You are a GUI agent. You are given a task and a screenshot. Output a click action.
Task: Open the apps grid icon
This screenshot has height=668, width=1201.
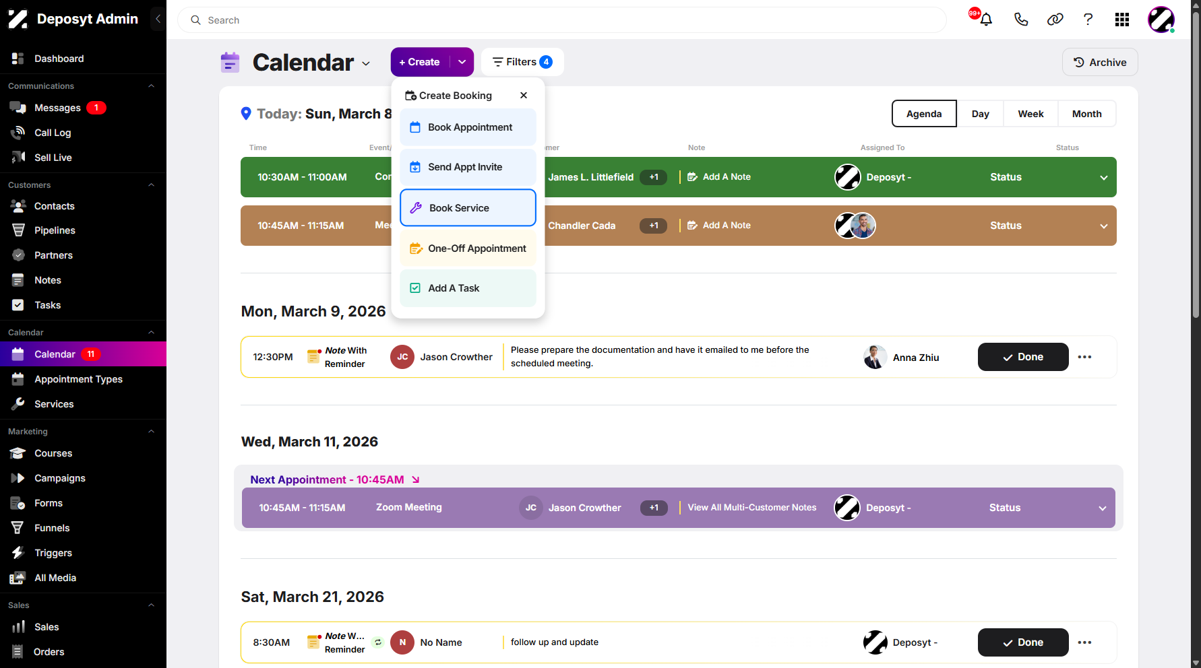pyautogui.click(x=1122, y=20)
